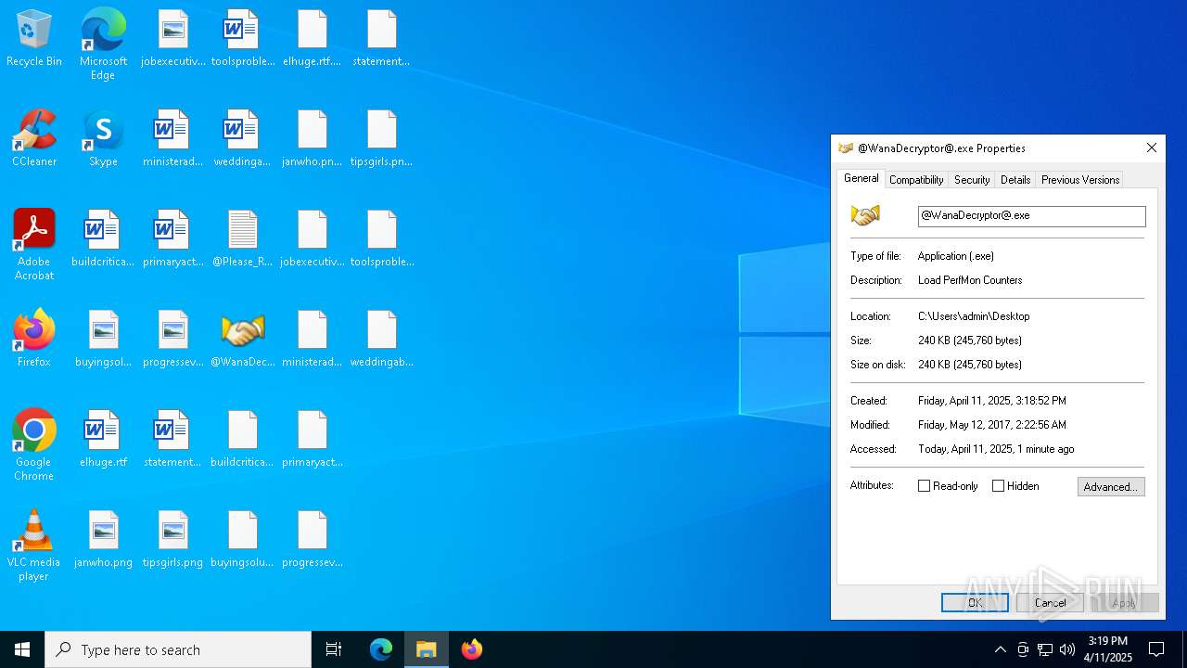Select the Recycle Bin desktop icon
The image size is (1187, 668).
(34, 39)
